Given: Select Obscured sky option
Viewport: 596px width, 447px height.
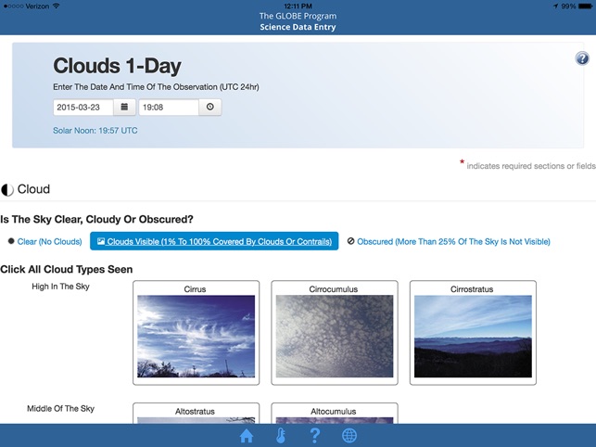Looking at the screenshot, I should click(449, 241).
